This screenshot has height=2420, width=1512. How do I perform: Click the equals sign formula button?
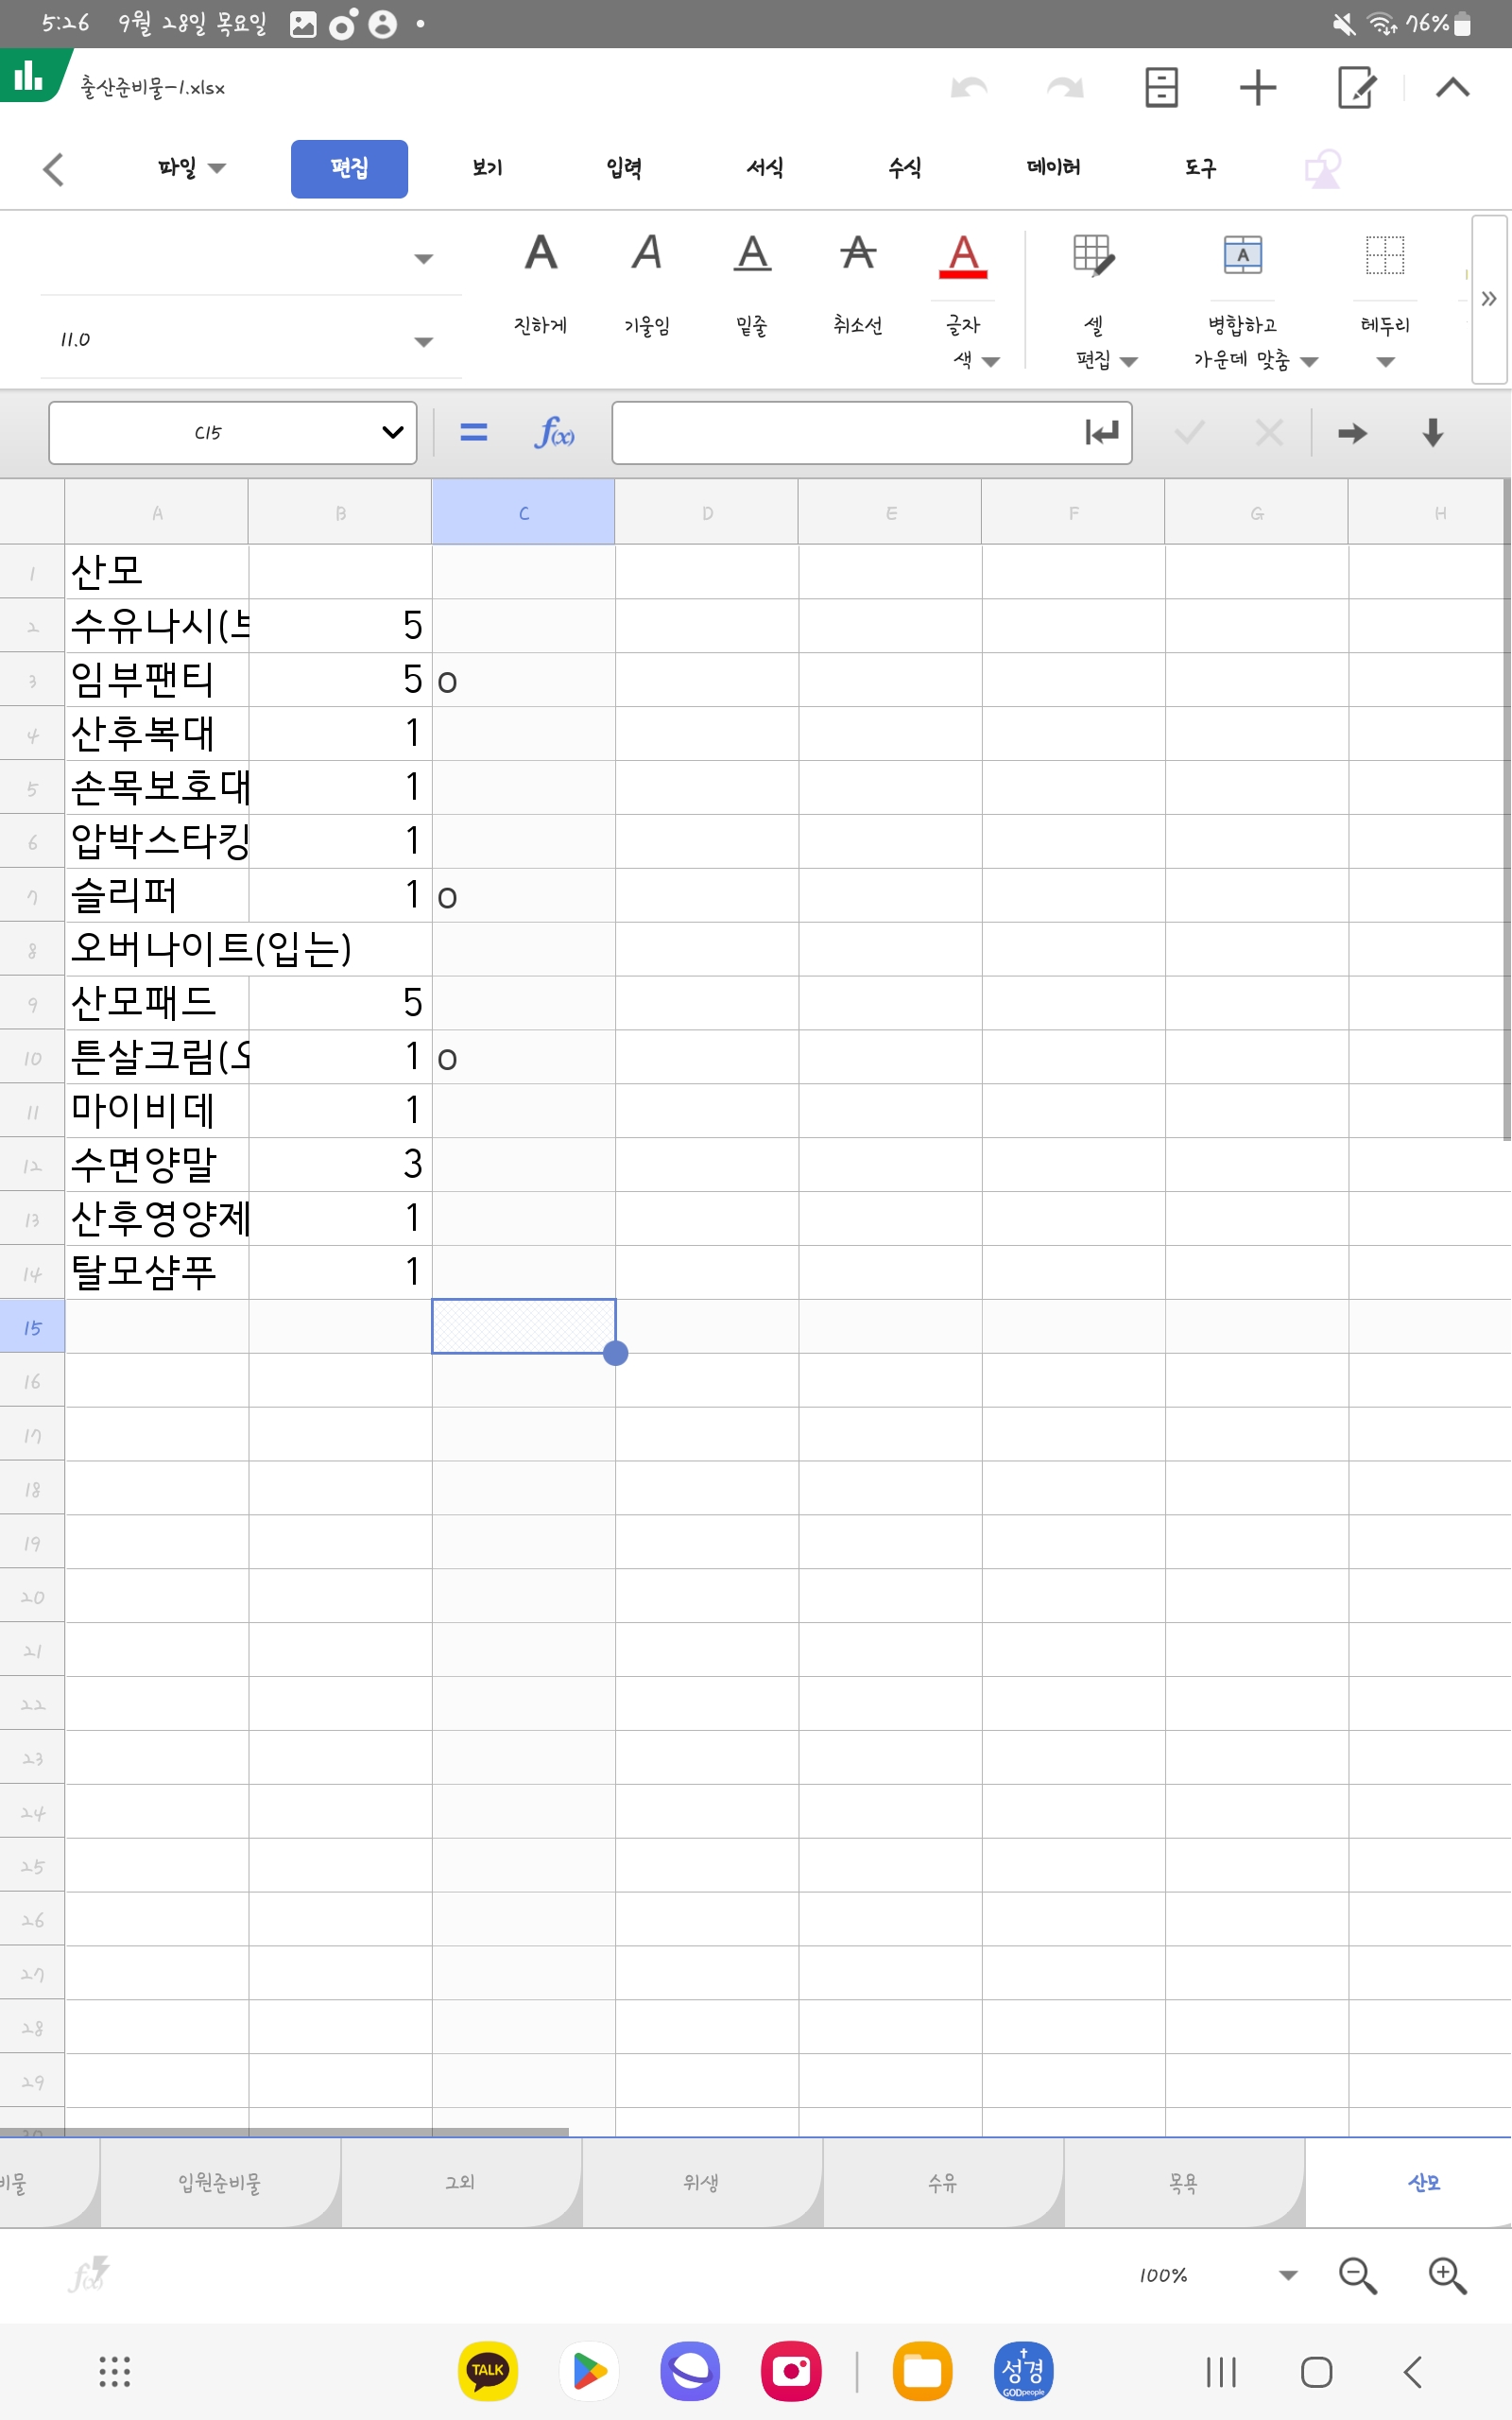tap(473, 433)
